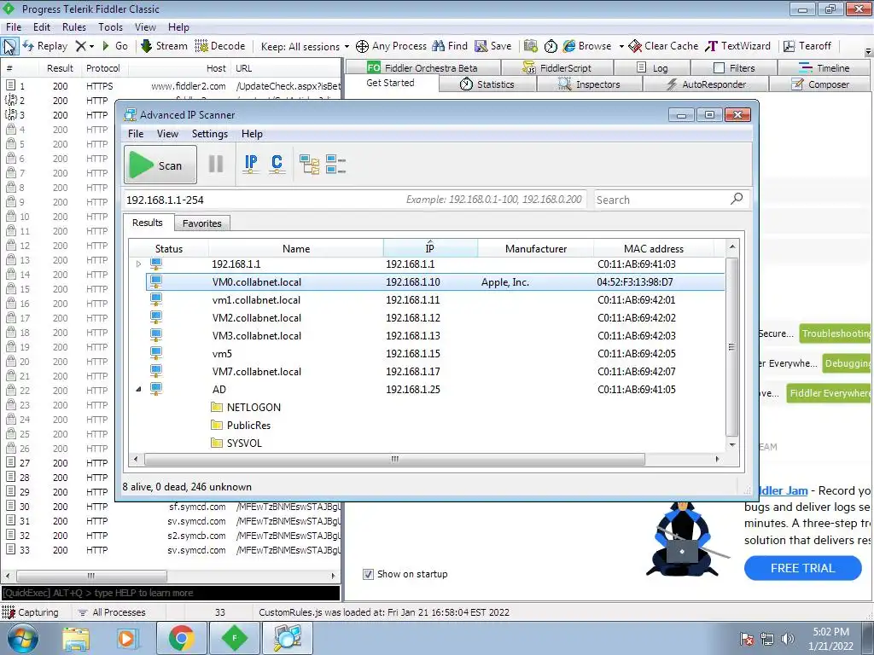
Task: Open Fiddler toolbar overflow arrow
Action: (x=868, y=51)
